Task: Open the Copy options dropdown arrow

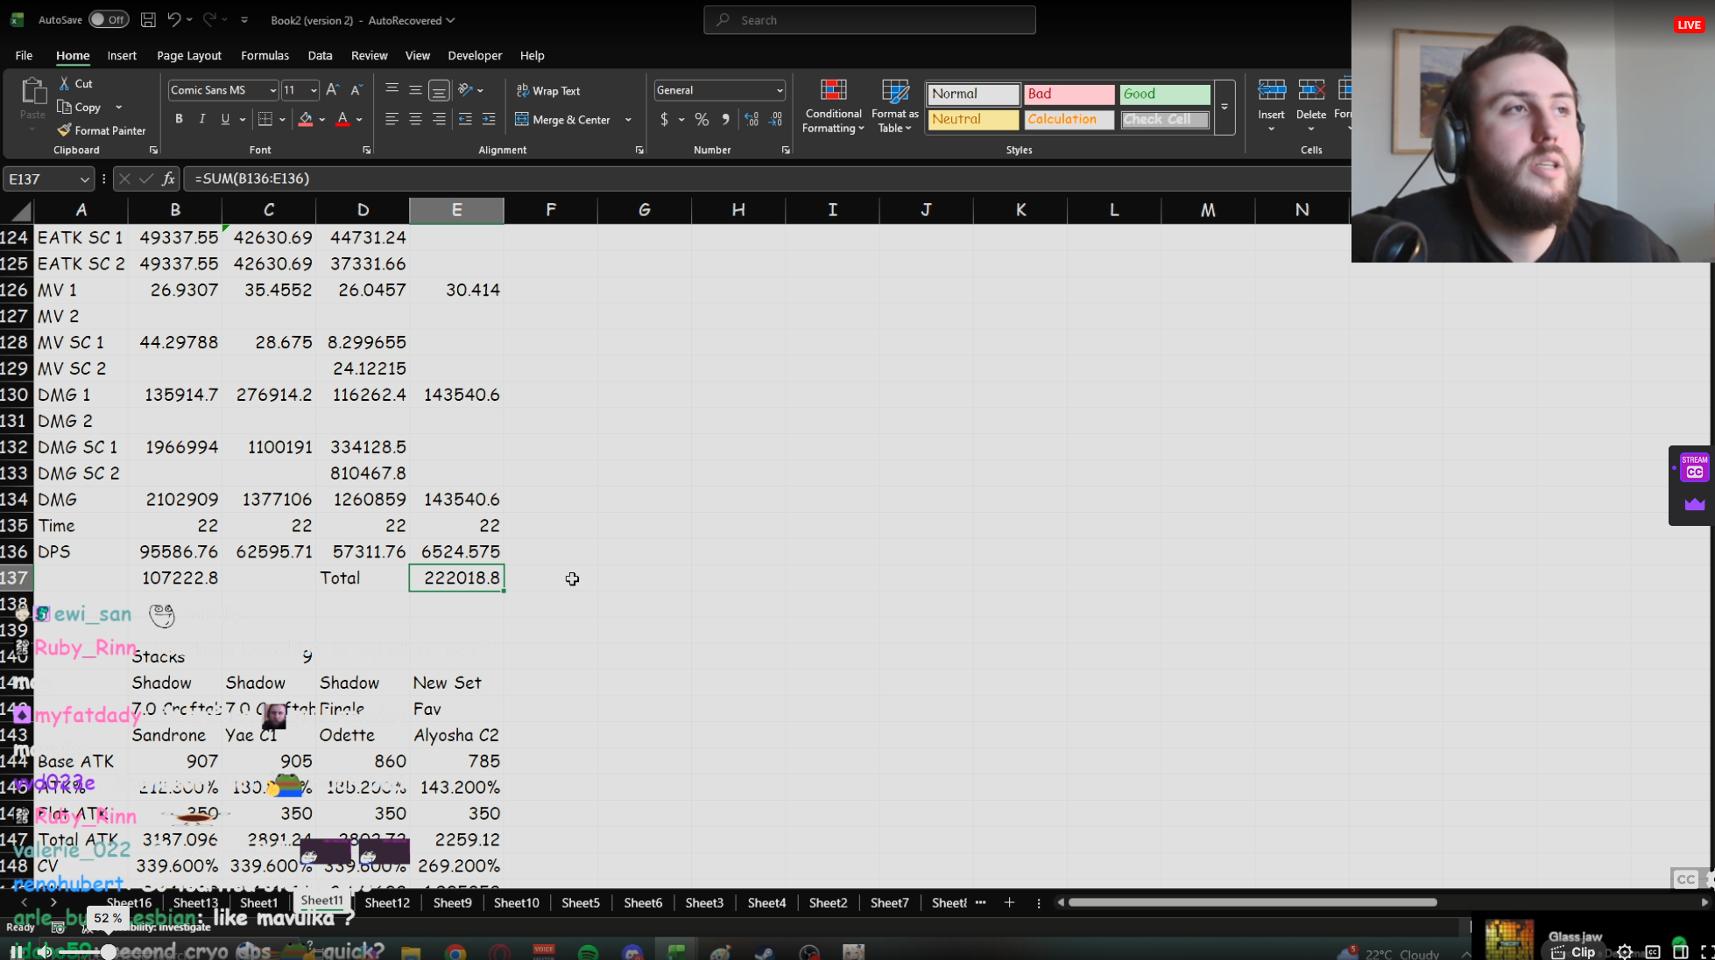Action: (x=118, y=107)
